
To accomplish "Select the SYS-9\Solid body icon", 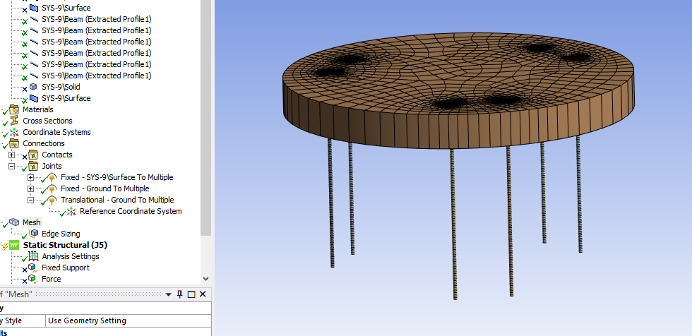I will (33, 87).
